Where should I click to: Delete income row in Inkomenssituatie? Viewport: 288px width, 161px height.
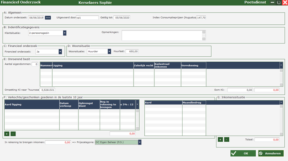click(226, 139)
